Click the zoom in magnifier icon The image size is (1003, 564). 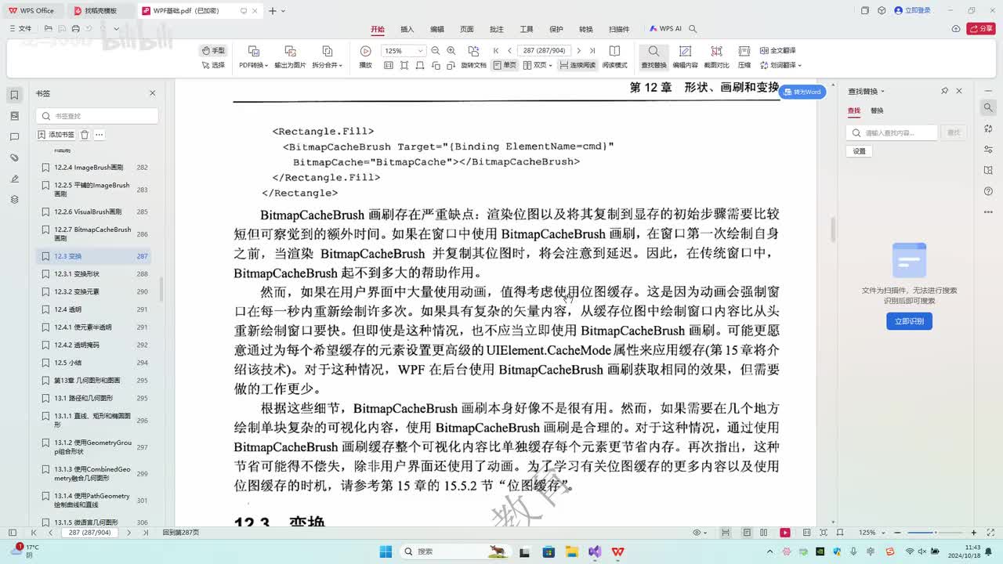(451, 51)
